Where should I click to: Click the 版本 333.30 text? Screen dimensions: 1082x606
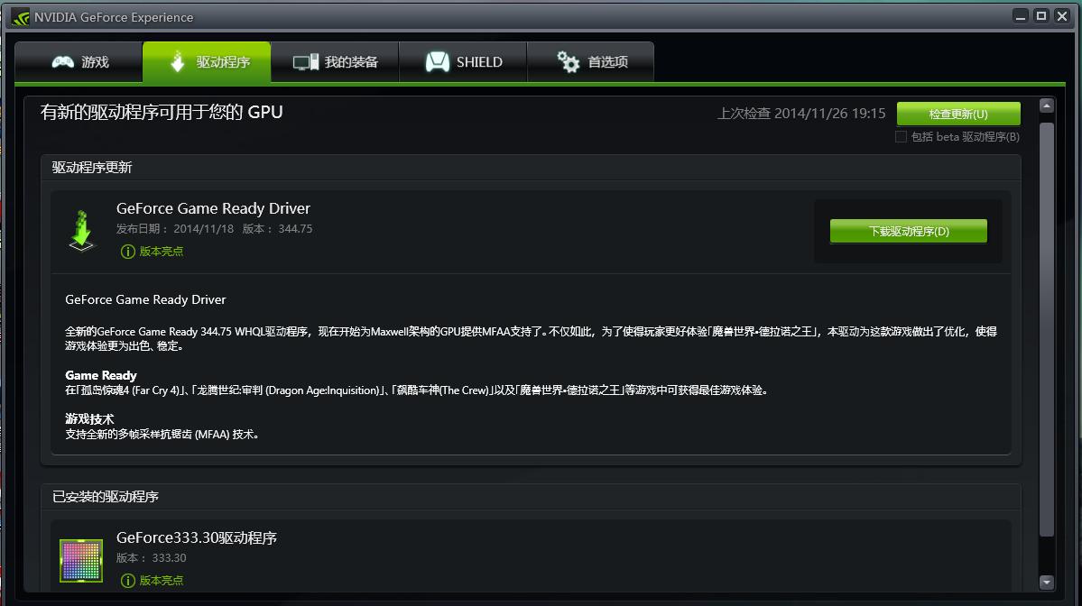151,557
